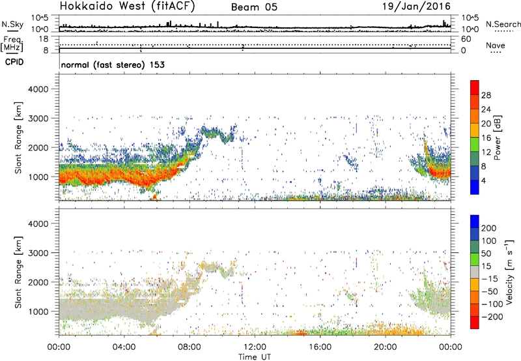521x361 pixels.
Task: Click the 'Nave' legend label
Action: (496, 46)
